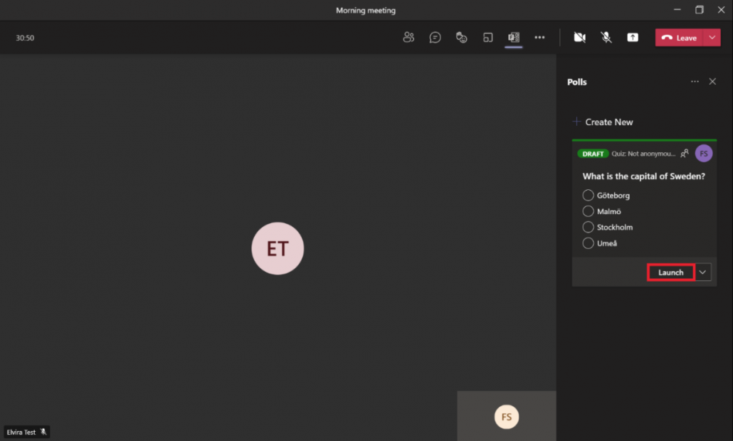Minimize the Morning meeting window
Screen dimensions: 733x441
[x=677, y=10]
